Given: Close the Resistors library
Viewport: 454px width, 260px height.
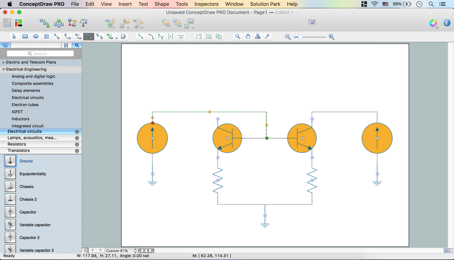Looking at the screenshot, I should click(x=77, y=144).
